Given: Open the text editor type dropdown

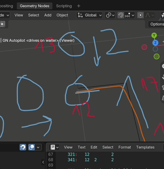Looking at the screenshot, I should coord(54,147).
